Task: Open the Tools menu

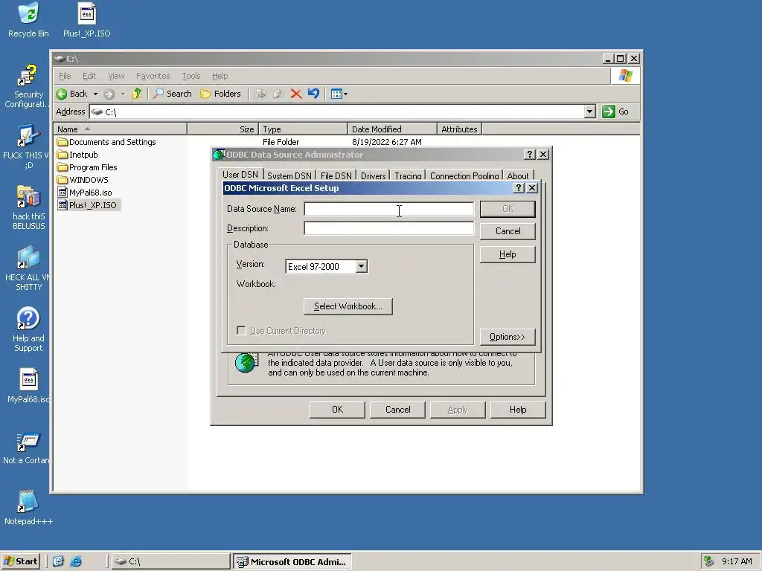Action: click(191, 76)
